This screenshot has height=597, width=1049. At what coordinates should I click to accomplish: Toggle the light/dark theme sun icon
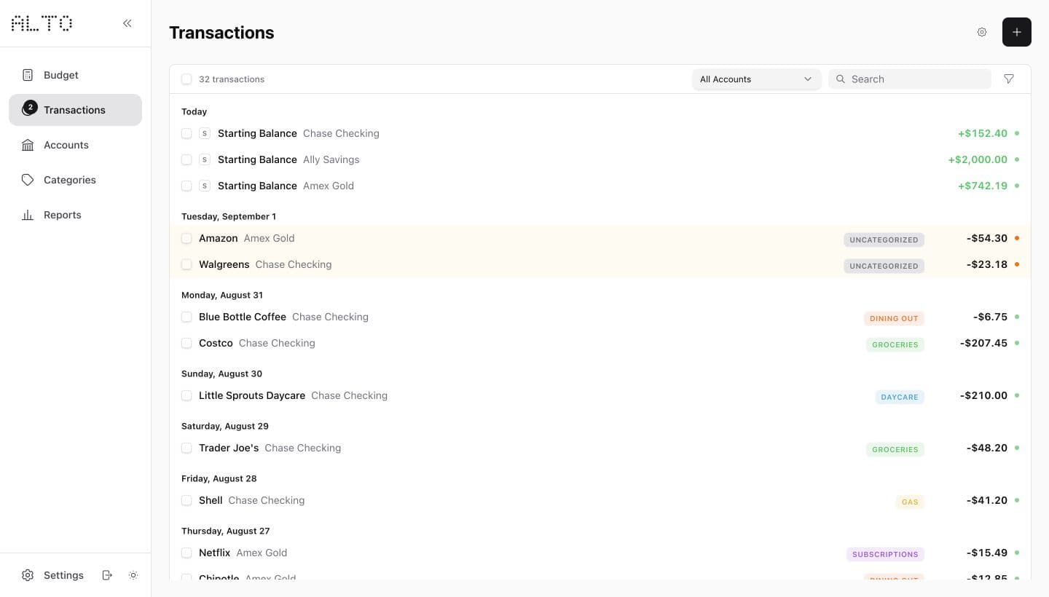133,575
